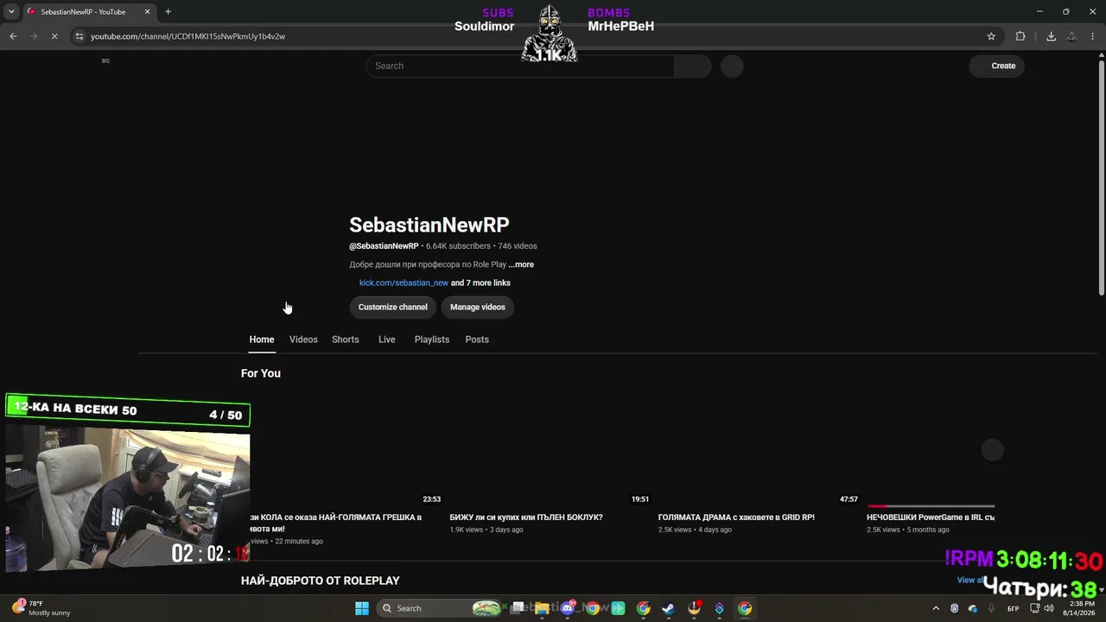Open the Chrome three-dot menu
Viewport: 1106px width, 622px height.
pyautogui.click(x=1093, y=36)
